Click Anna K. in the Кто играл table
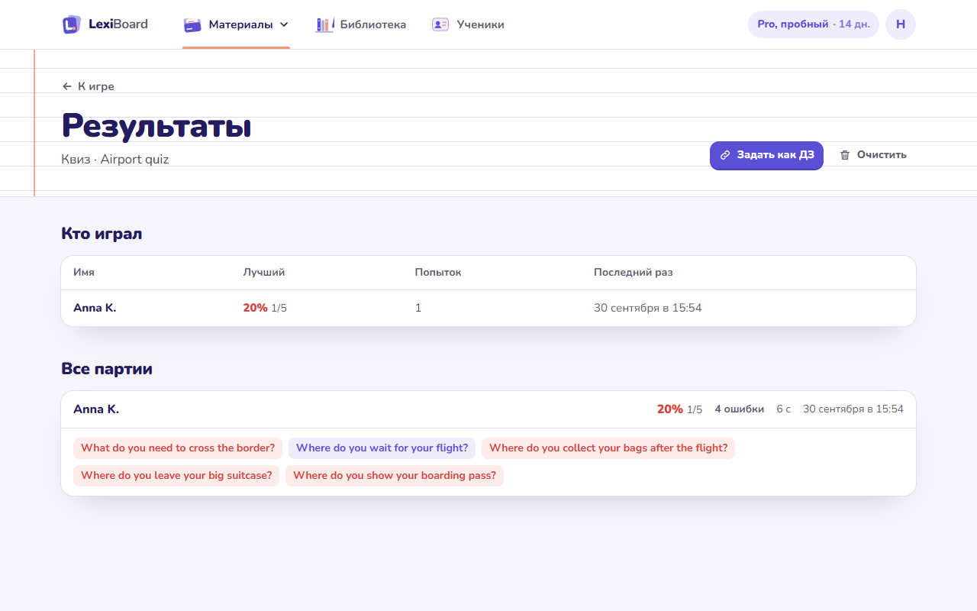 pyautogui.click(x=95, y=308)
